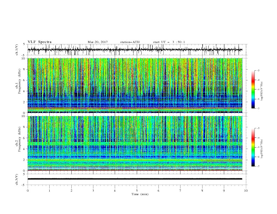The image size is (277, 214).
Task: Click the "-4" tick on ch.2 colorbar
Action: [x=258, y=138]
